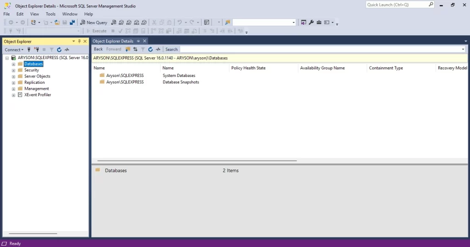Image resolution: width=470 pixels, height=247 pixels.
Task: Click the Analysis Services MDX Query icon
Action: click(121, 22)
